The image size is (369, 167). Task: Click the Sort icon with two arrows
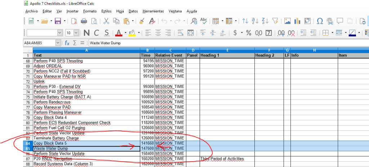pos(245,21)
